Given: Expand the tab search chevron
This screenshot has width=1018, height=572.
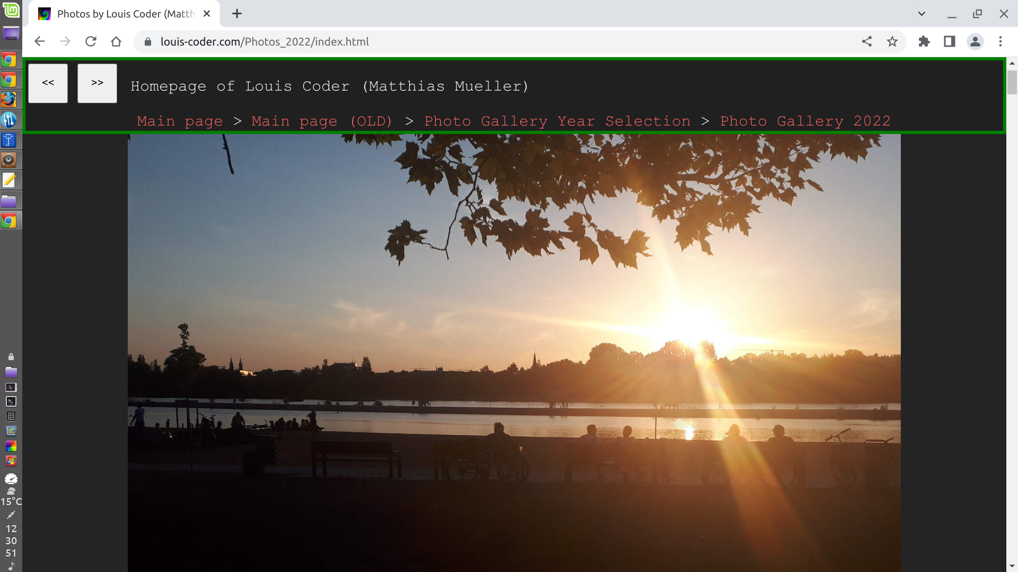Looking at the screenshot, I should [922, 14].
